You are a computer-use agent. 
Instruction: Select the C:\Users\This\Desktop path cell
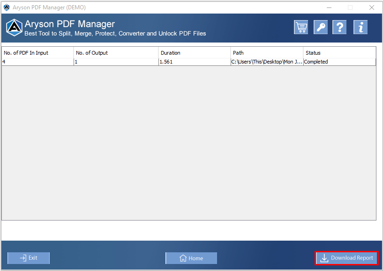click(x=267, y=62)
